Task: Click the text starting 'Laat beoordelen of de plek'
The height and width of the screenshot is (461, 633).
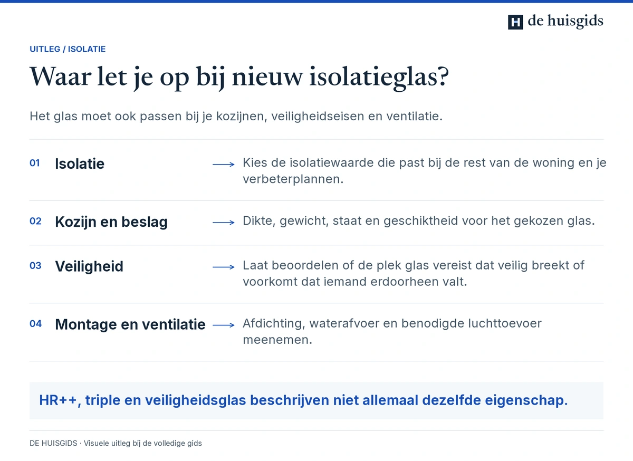Action: [x=414, y=273]
